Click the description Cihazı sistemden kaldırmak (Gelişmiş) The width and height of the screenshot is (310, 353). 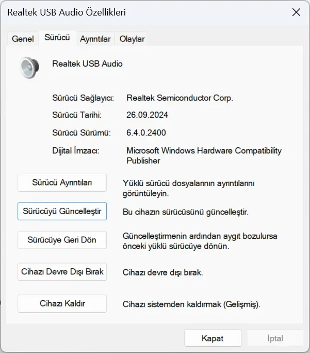coord(191,304)
